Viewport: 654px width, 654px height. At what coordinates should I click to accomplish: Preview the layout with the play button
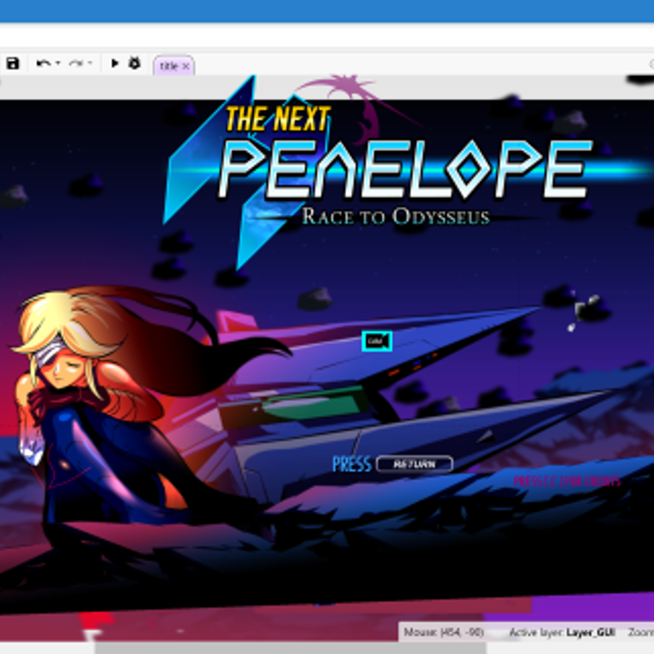(x=114, y=63)
